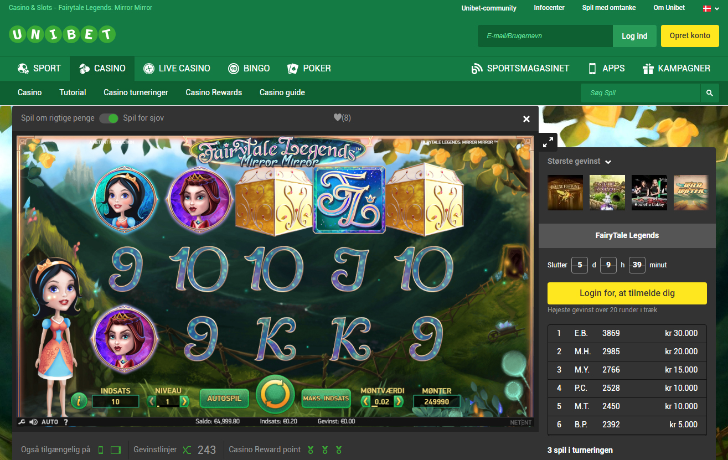This screenshot has width=728, height=460.
Task: Open the game info panel via the i icon
Action: (x=79, y=401)
